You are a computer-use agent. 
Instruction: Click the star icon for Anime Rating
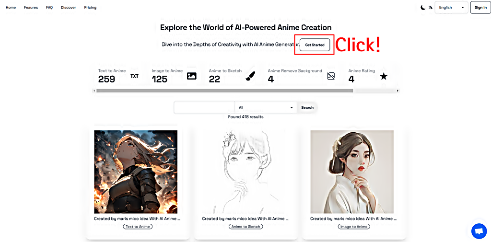384,76
